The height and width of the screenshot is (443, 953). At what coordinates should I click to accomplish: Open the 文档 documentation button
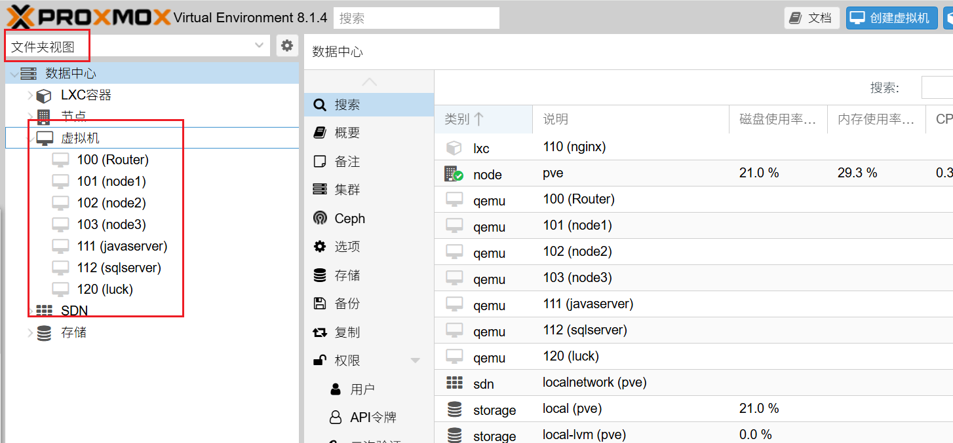click(811, 18)
